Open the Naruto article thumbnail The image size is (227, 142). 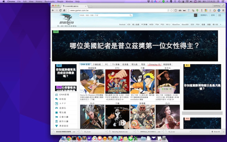point(142,82)
